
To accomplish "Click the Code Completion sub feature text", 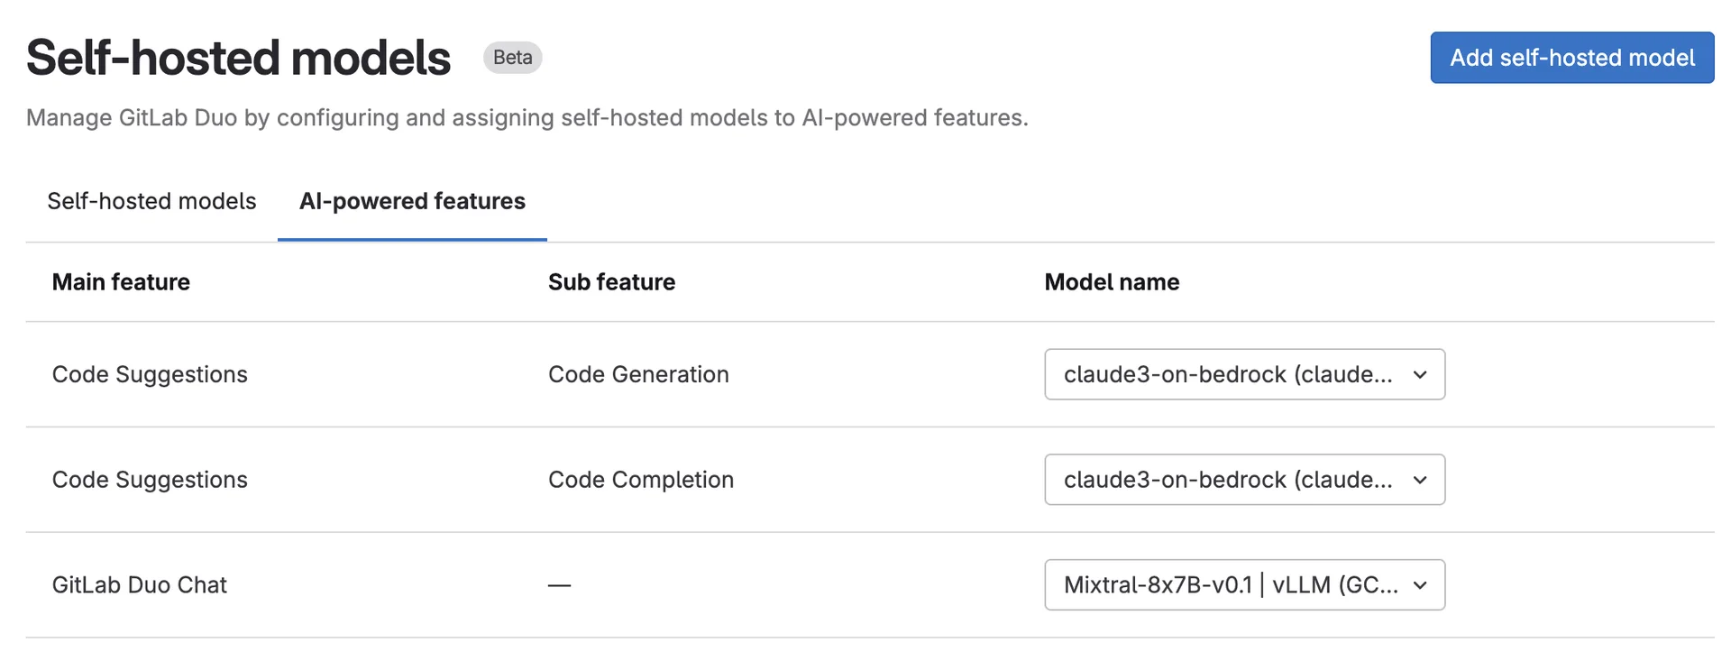I will [640, 480].
